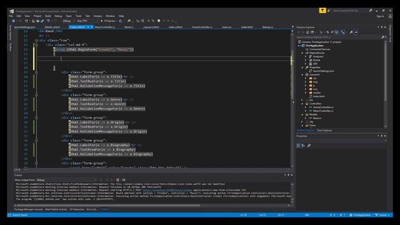
Task: Close the Create.cshtml tab
Action: click(x=92, y=27)
